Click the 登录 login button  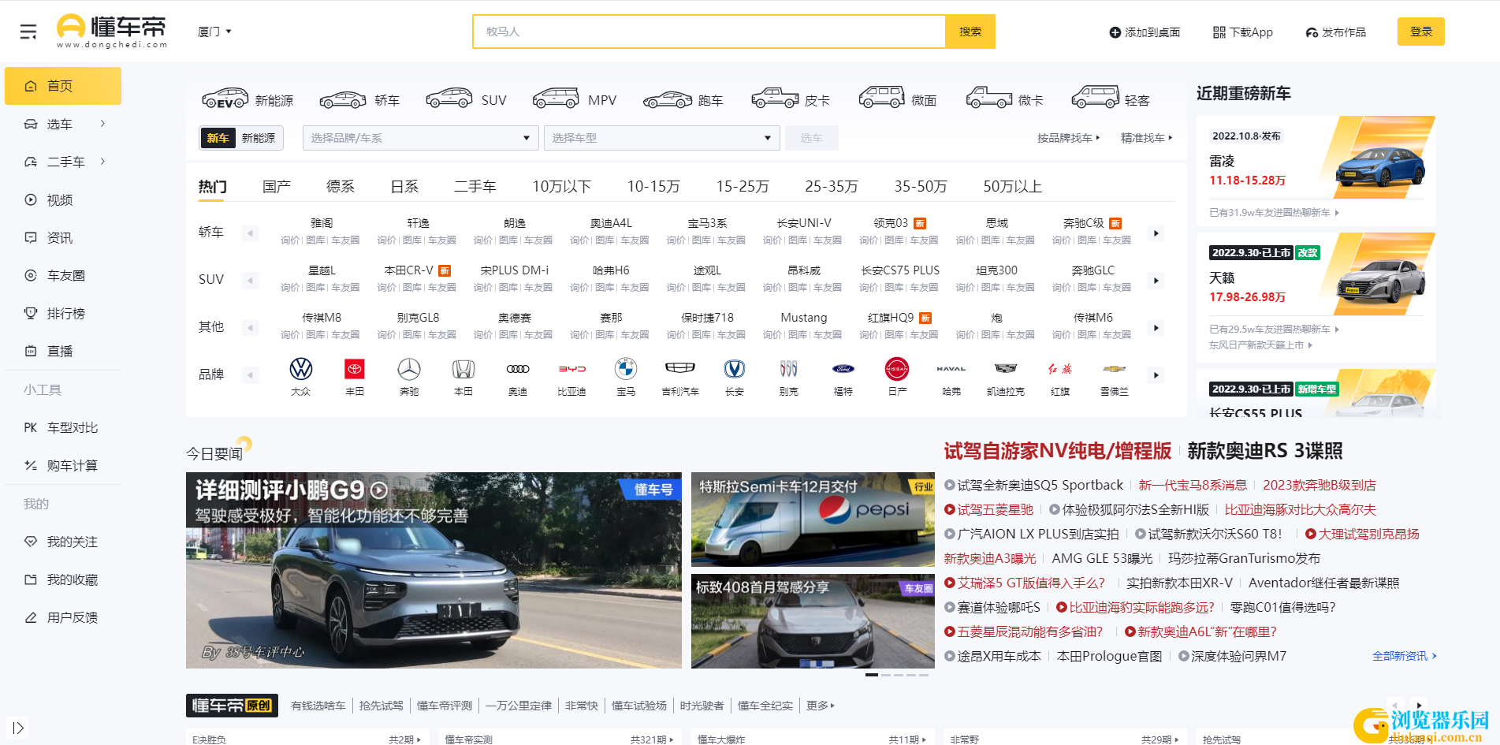(1421, 32)
